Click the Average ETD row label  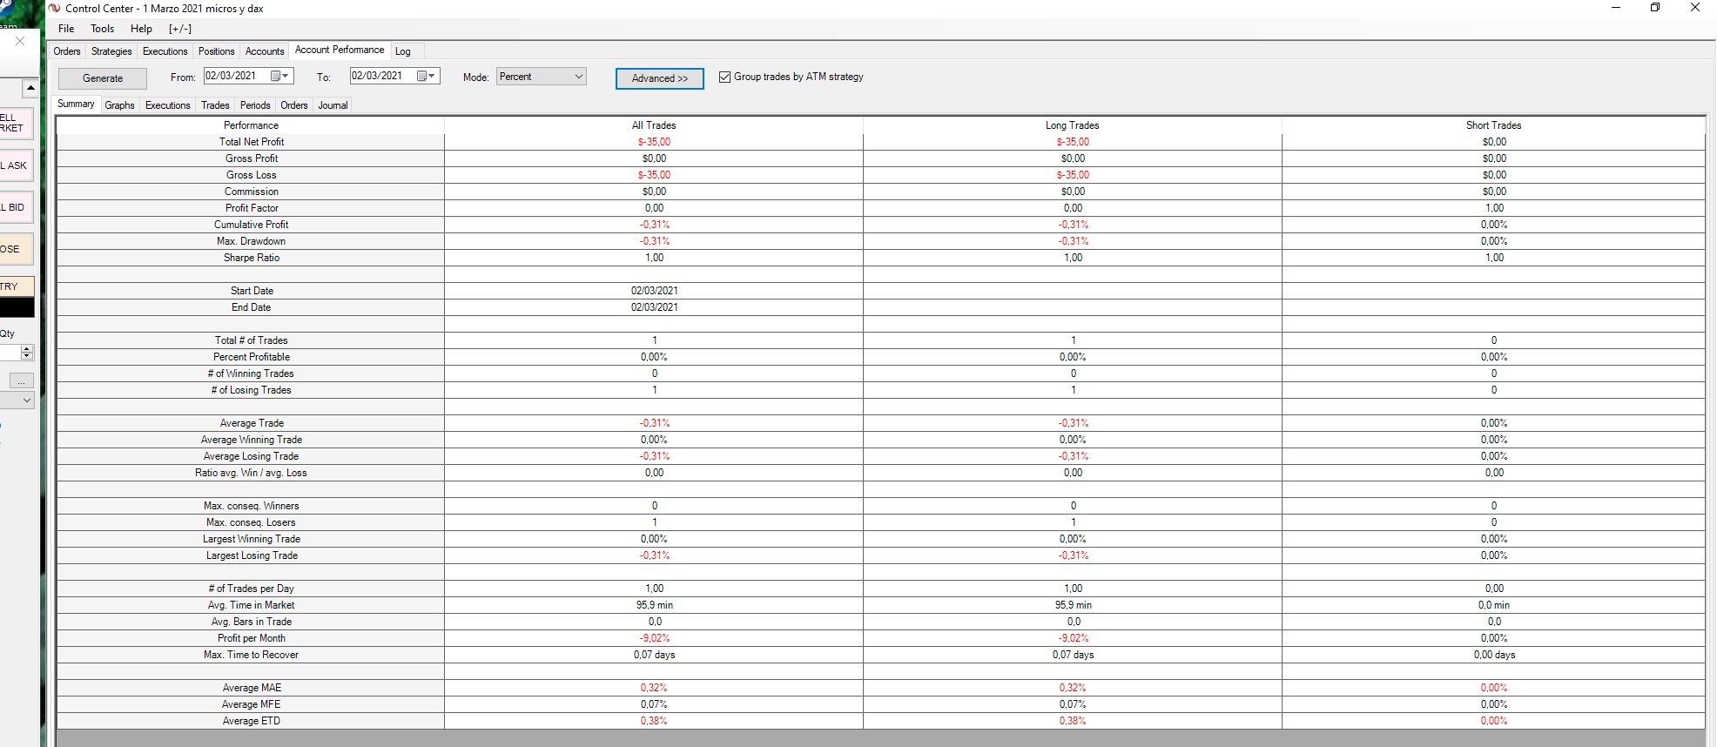(251, 721)
